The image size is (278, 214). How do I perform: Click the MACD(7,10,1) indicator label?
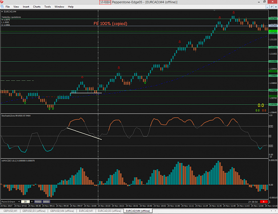[x=18, y=161]
